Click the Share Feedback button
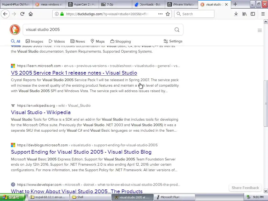The height and width of the screenshot is (201, 268). tap(245, 188)
